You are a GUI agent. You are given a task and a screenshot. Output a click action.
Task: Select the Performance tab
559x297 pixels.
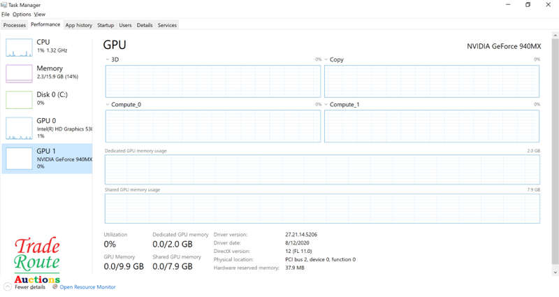[x=45, y=24]
